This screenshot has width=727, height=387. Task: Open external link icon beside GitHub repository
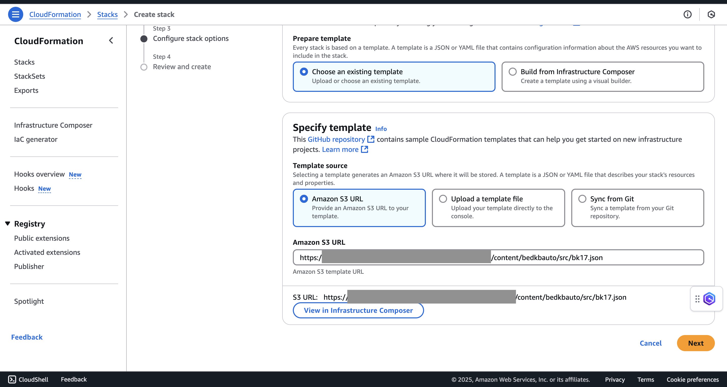(371, 139)
